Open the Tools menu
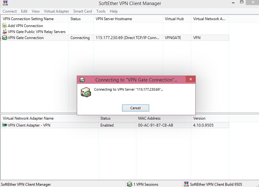The width and height of the screenshot is (259, 187). pyautogui.click(x=101, y=11)
